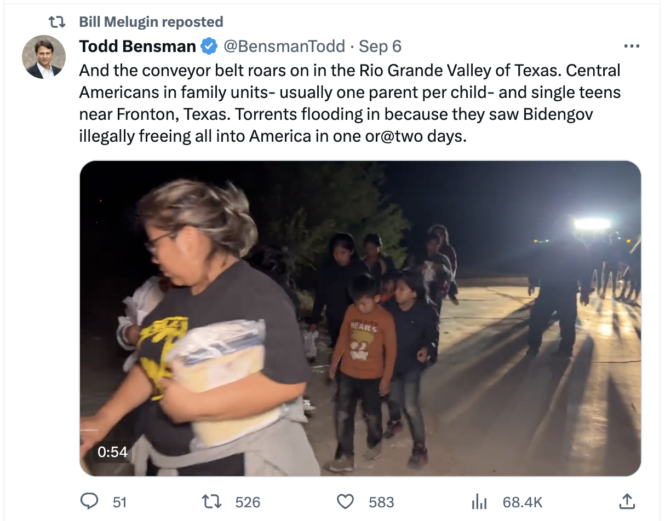The image size is (665, 521).
Task: Play the embedded video of the migrants
Action: click(360, 319)
